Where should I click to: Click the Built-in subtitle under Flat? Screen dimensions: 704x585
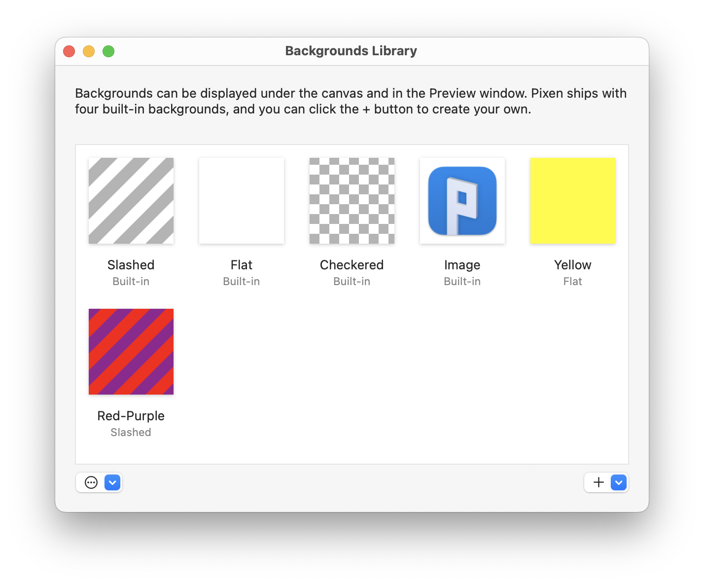[241, 281]
